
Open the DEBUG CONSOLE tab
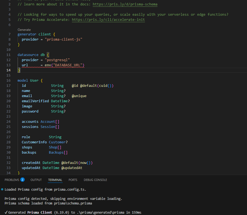[x=95, y=180]
